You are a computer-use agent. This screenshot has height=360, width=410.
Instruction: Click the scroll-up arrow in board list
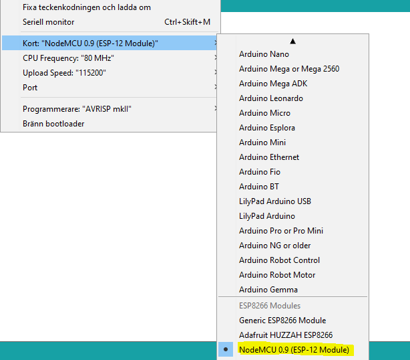click(293, 41)
